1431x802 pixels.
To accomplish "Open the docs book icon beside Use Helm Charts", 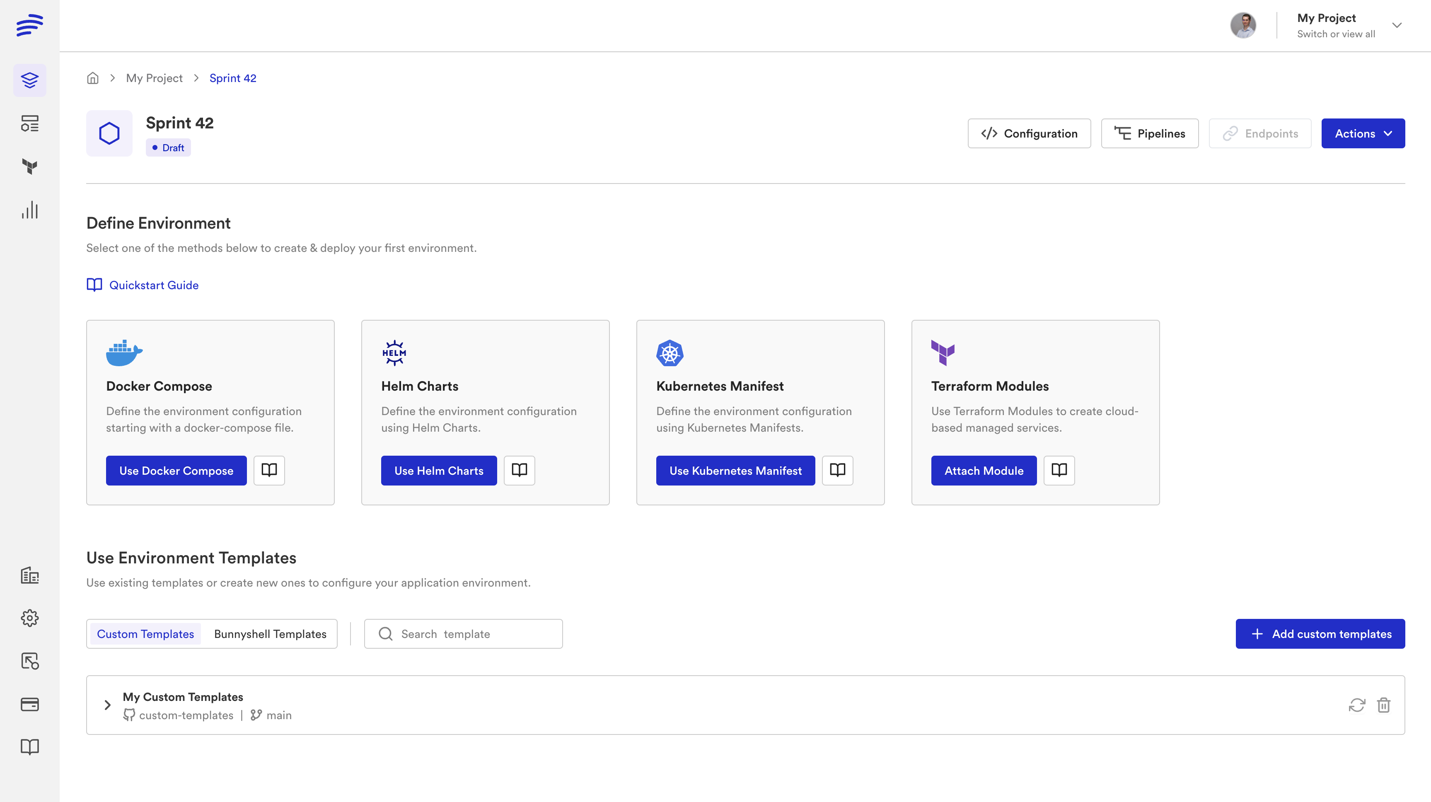I will [x=520, y=471].
